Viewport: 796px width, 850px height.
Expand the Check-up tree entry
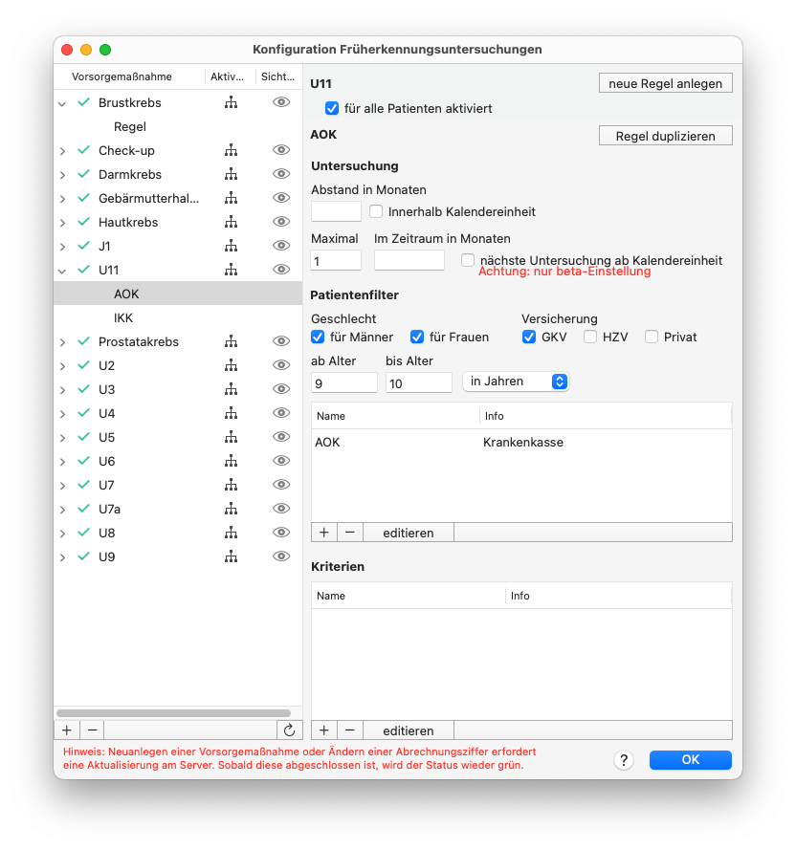62,151
